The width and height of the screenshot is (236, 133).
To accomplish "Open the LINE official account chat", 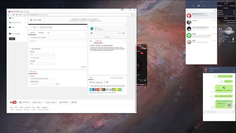I will [x=201, y=35].
